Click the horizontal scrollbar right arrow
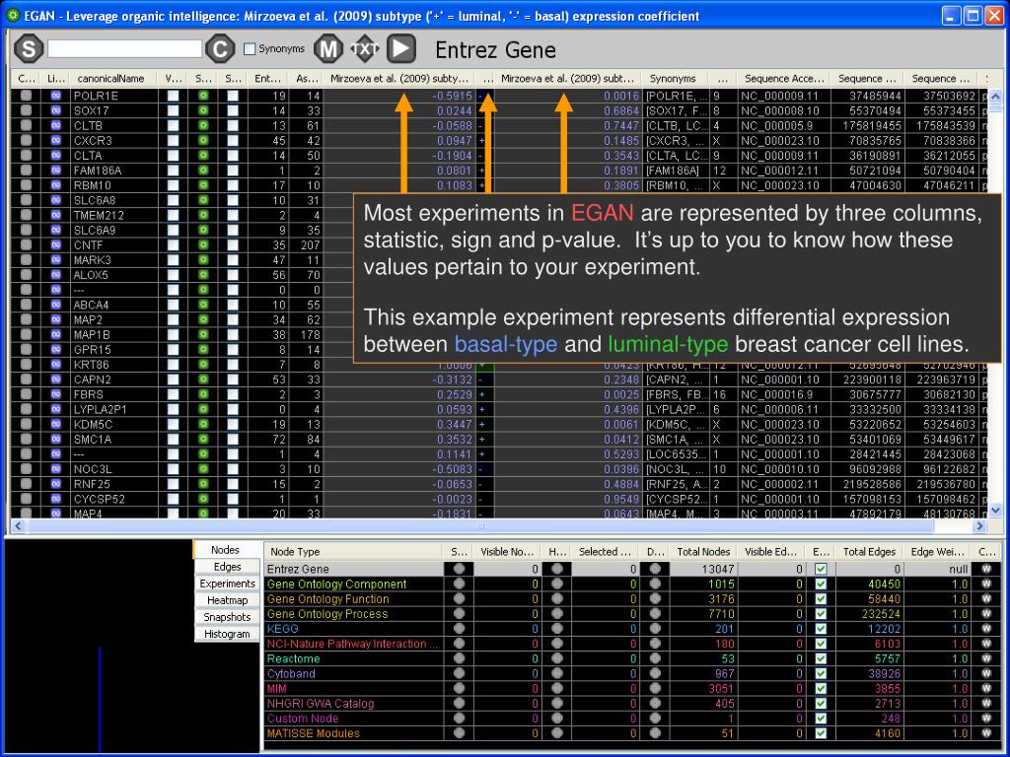Image resolution: width=1010 pixels, height=757 pixels. 979,526
